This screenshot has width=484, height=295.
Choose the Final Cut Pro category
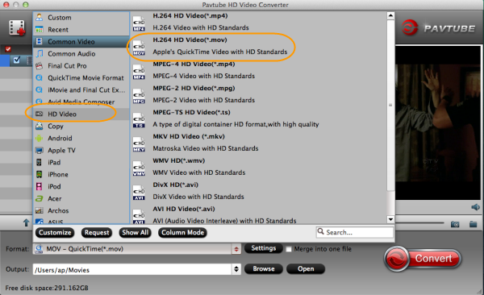[81, 66]
